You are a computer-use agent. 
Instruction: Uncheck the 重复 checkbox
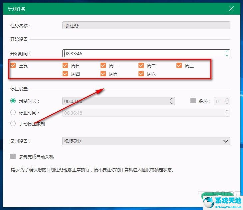click(13, 65)
